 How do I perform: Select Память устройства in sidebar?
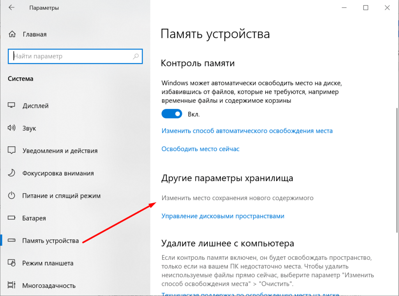50,241
